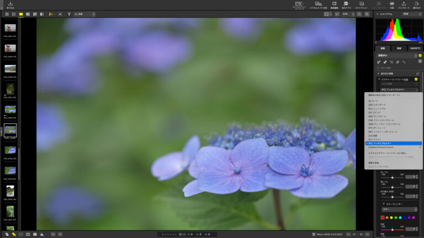Select the red color swatch in Color Blender
This screenshot has height=238, width=424.
[x=382, y=218]
